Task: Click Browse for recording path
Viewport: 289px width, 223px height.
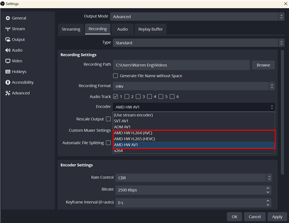Action: click(263, 65)
